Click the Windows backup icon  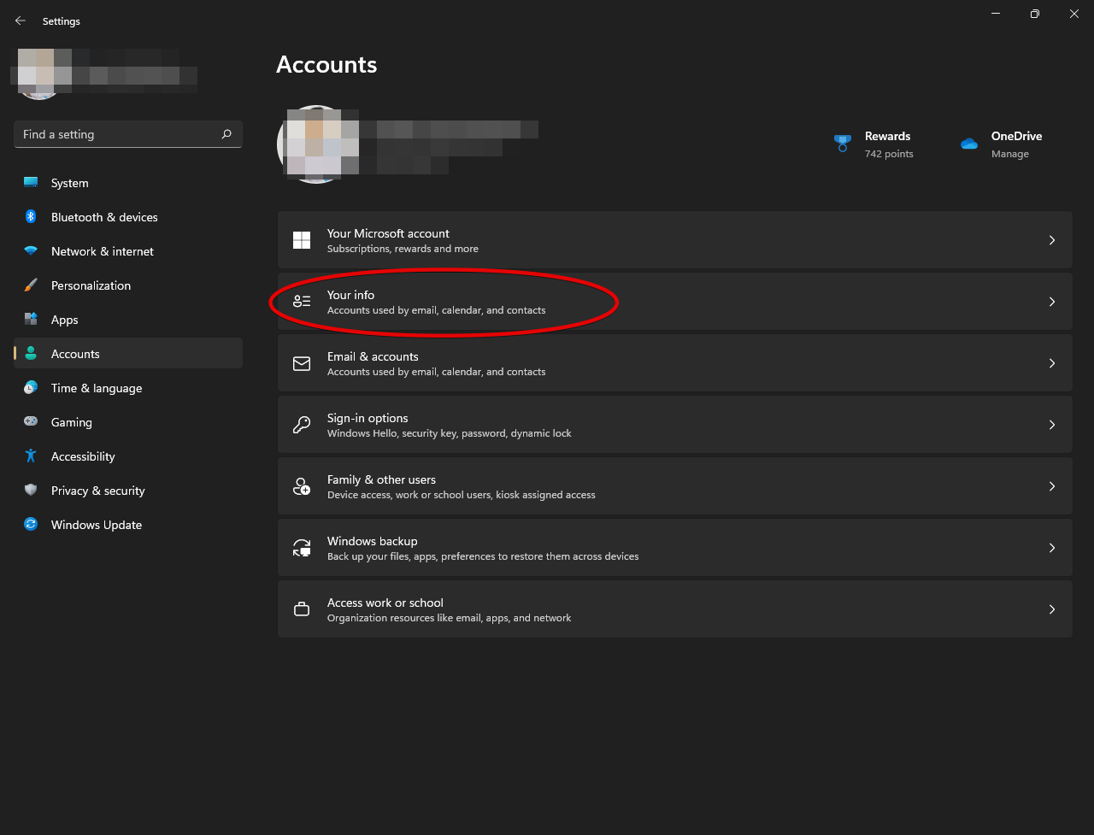point(302,548)
